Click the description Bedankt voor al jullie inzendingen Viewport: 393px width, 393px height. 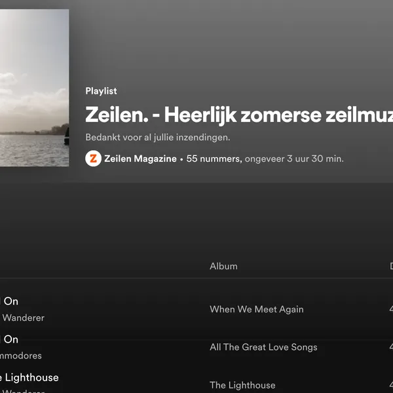pos(158,138)
